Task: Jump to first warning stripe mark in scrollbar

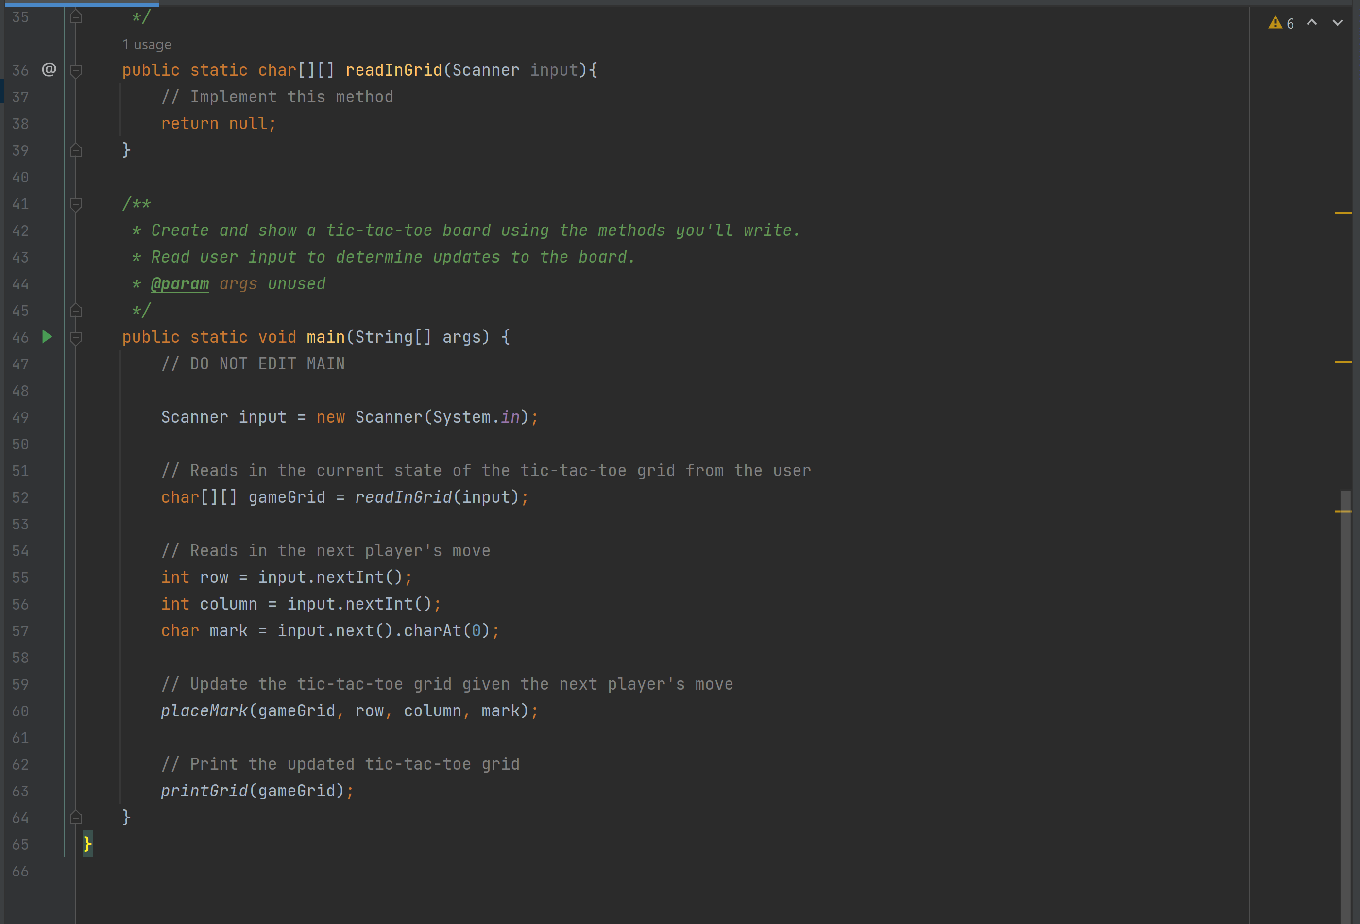Action: (x=1343, y=213)
